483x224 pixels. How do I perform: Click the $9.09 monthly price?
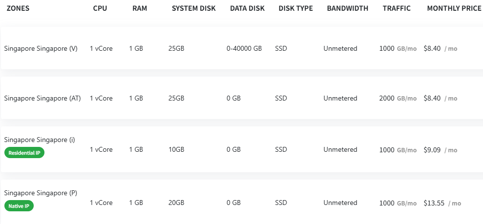(432, 150)
